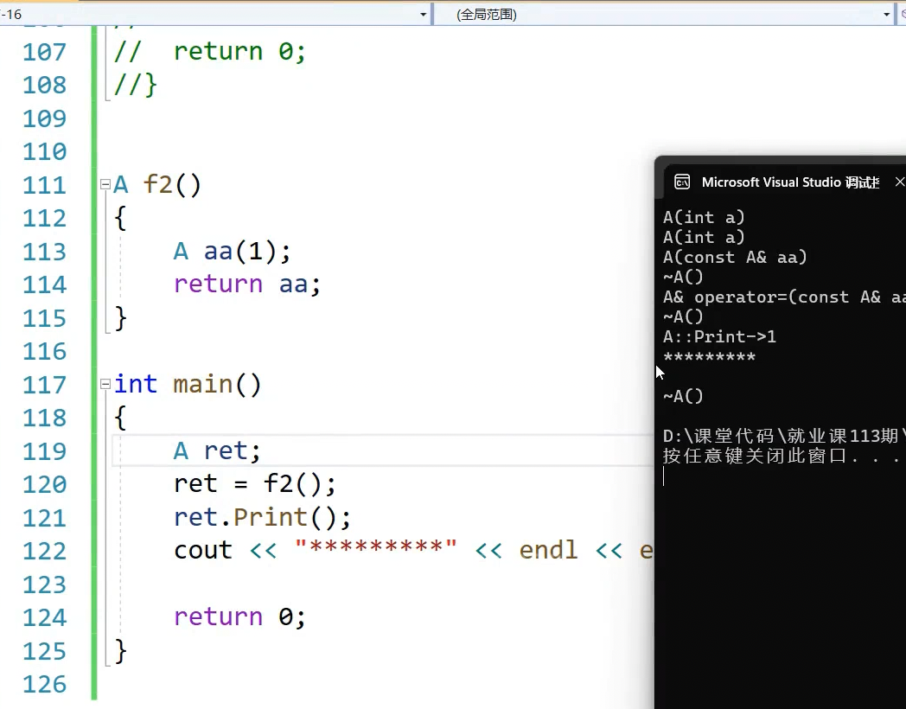
Task: Collapse the f2 function outline toggle
Action: [x=105, y=184]
